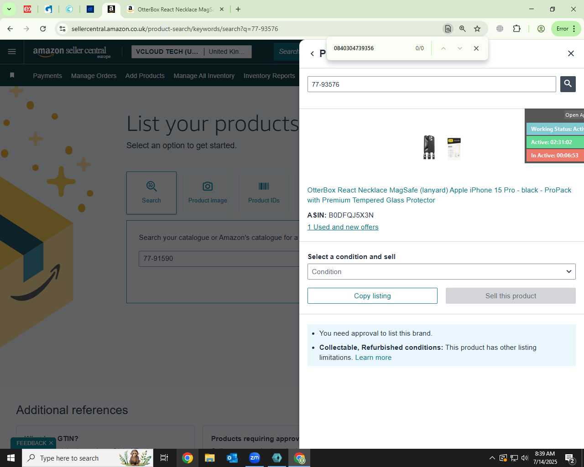Open the Manage All Inventory menu
584x467 pixels.
tap(204, 76)
